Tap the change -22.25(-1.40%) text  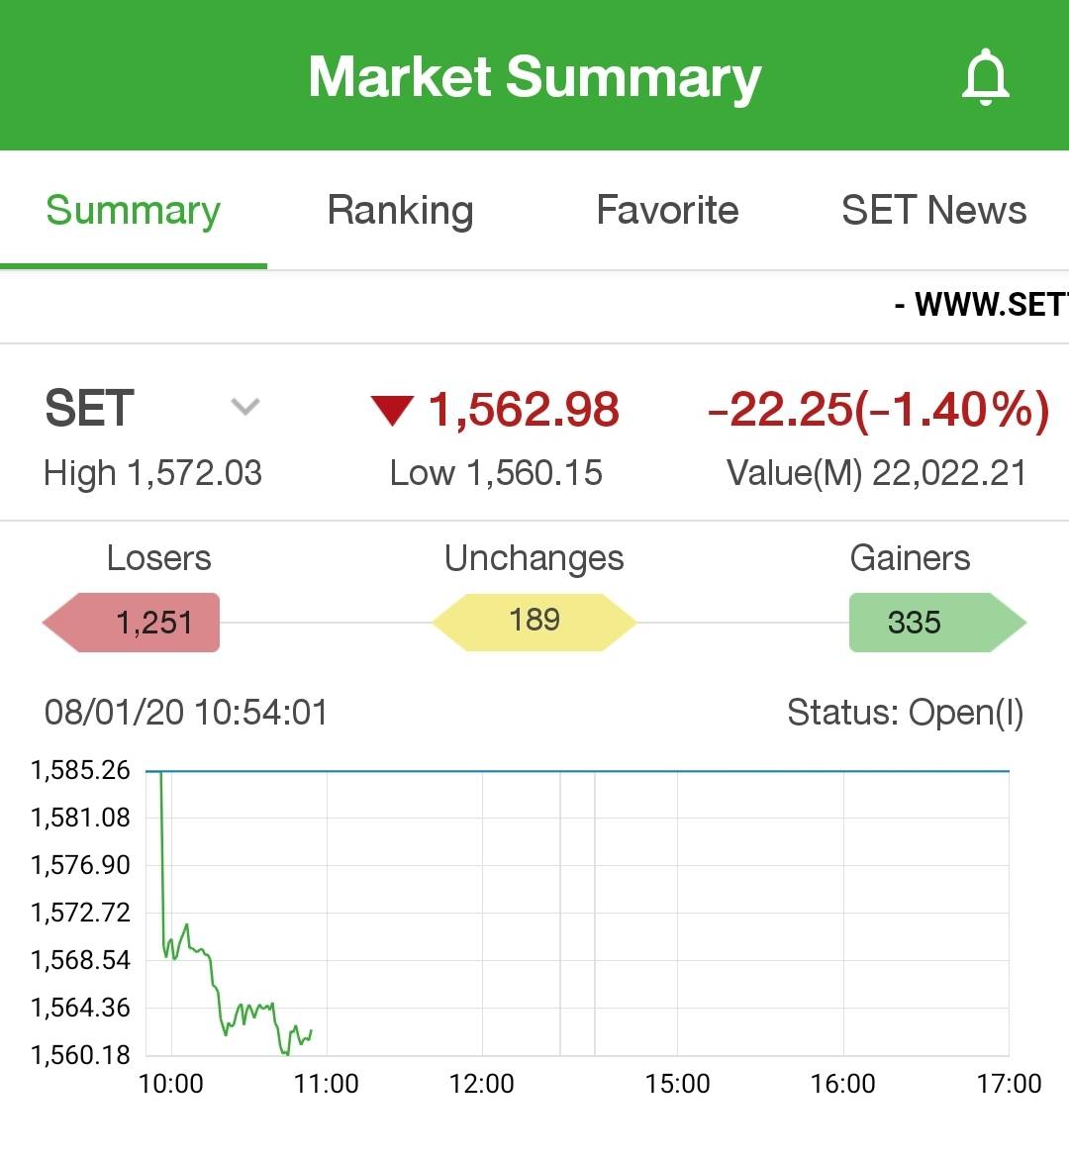click(878, 410)
